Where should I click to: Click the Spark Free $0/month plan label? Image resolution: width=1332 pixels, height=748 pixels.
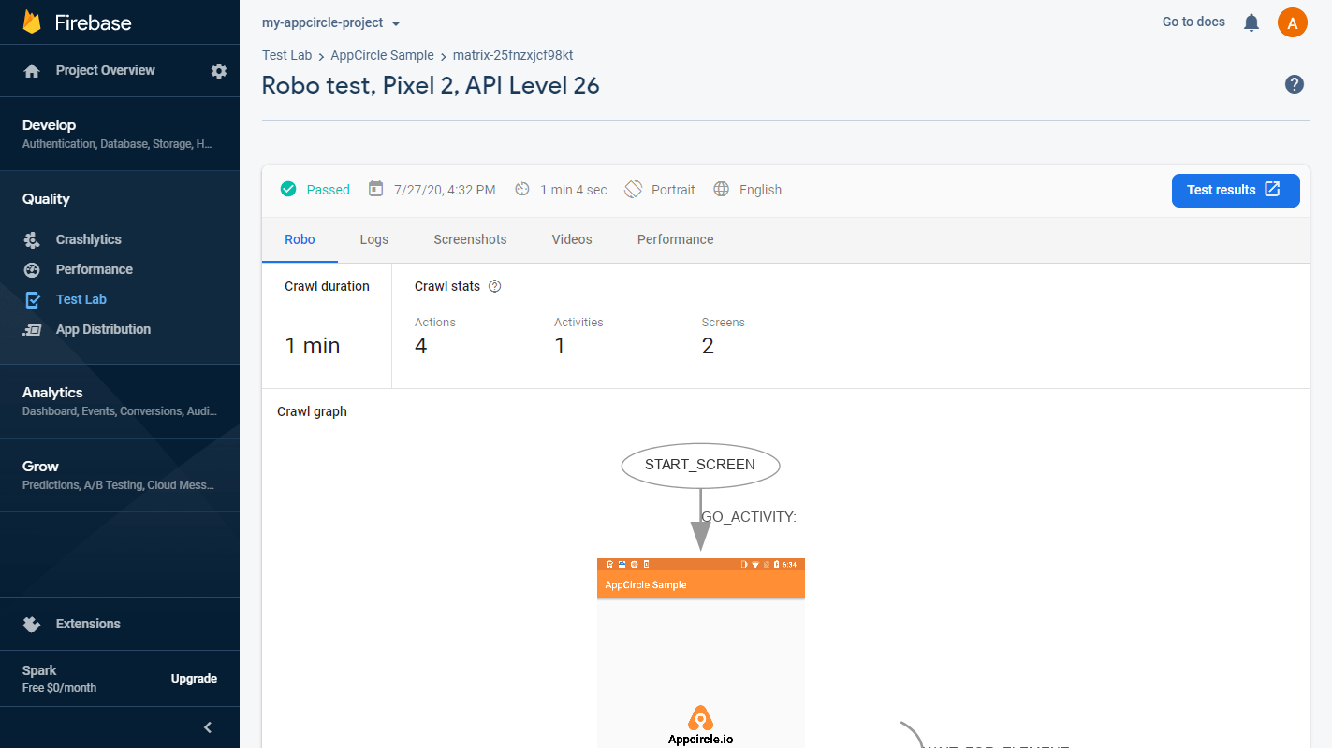[59, 679]
